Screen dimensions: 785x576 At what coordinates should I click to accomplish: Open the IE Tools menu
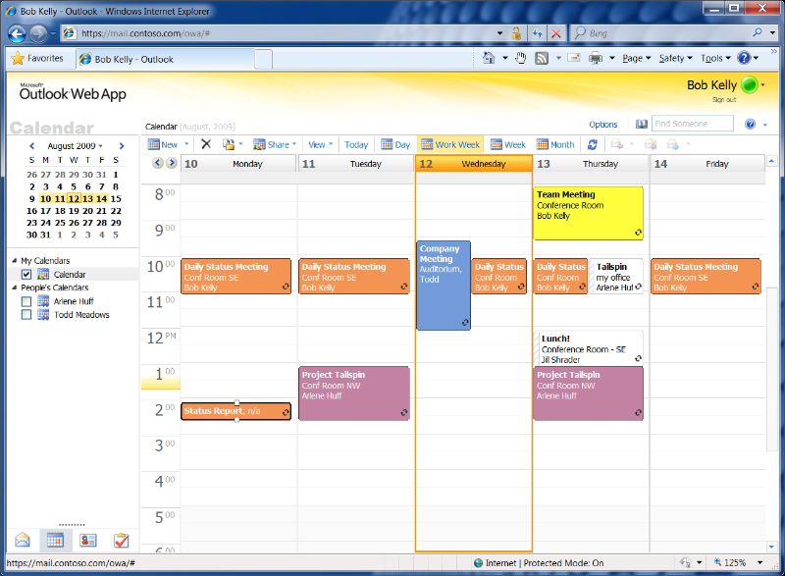point(715,59)
